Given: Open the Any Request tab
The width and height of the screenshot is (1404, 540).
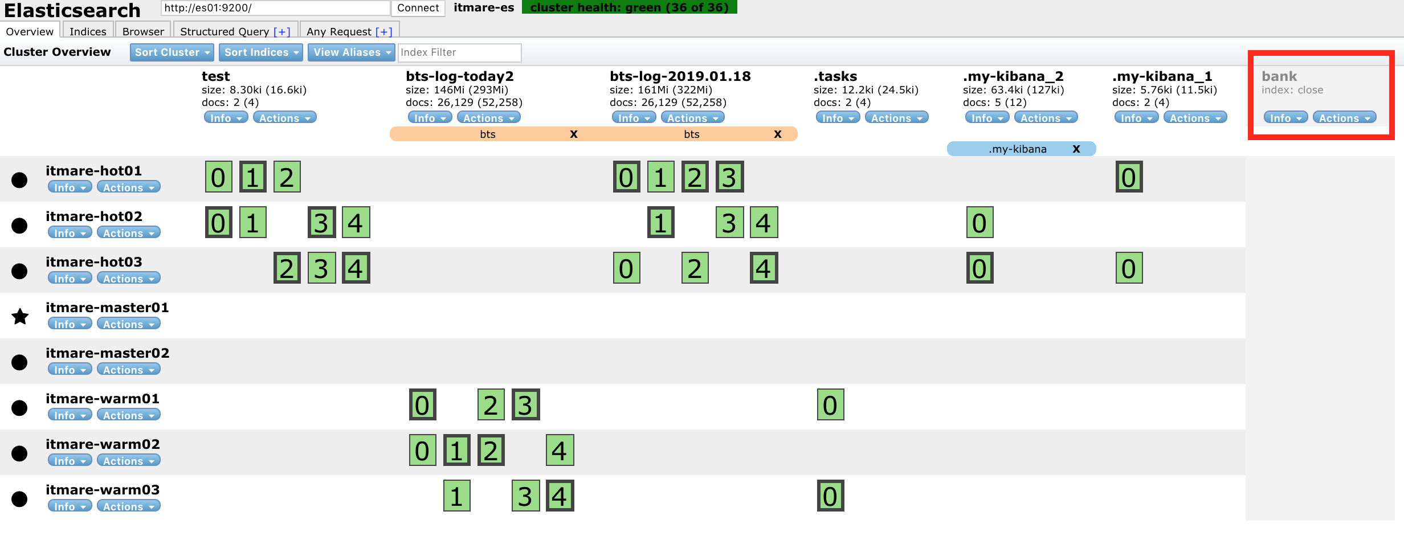Looking at the screenshot, I should (x=339, y=31).
